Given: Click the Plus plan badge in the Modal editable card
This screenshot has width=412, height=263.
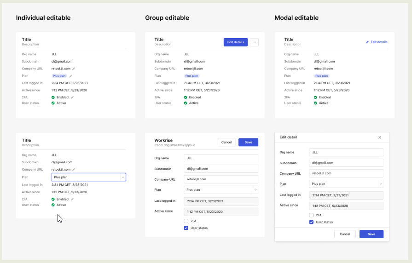Looking at the screenshot, I should (322, 76).
